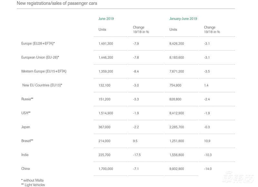Select the green June 2019 column header

pyautogui.click(x=106, y=19)
